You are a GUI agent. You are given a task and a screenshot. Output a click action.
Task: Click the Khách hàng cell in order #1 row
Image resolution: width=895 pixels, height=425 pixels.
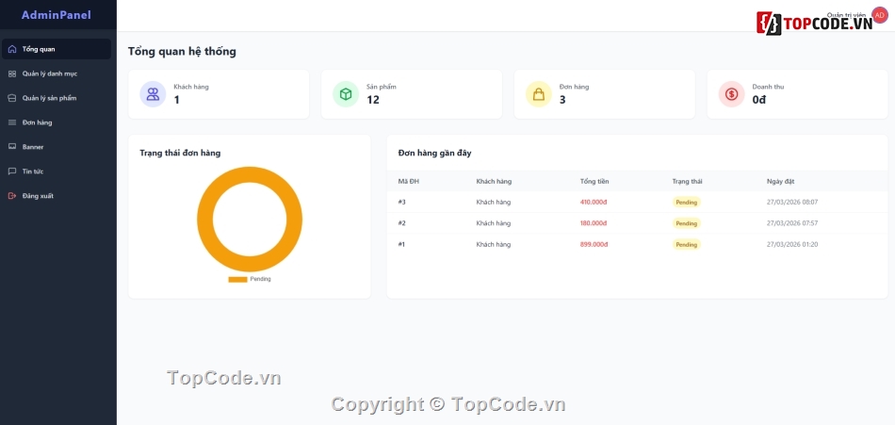coord(493,244)
